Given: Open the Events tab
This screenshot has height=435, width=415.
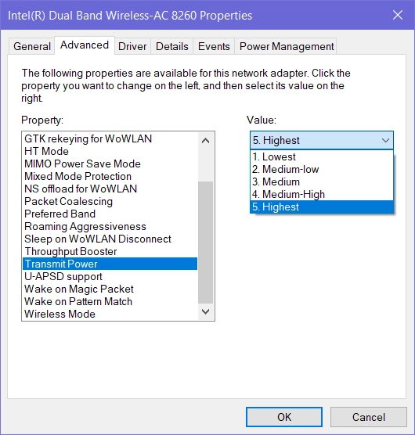Looking at the screenshot, I should [214, 46].
